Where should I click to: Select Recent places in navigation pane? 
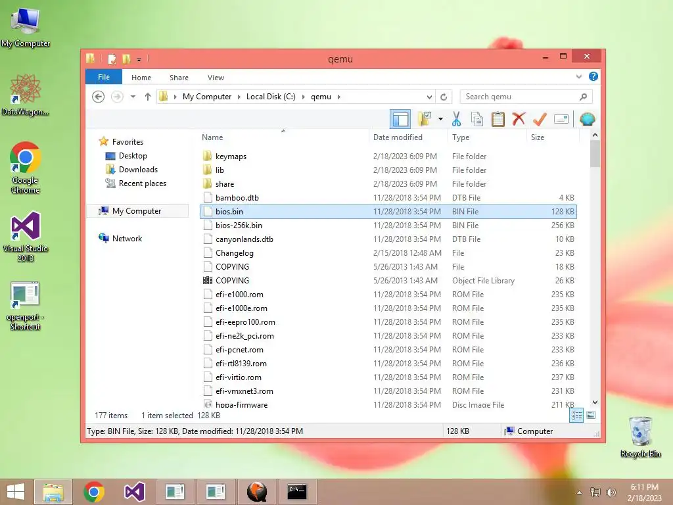[x=142, y=183]
